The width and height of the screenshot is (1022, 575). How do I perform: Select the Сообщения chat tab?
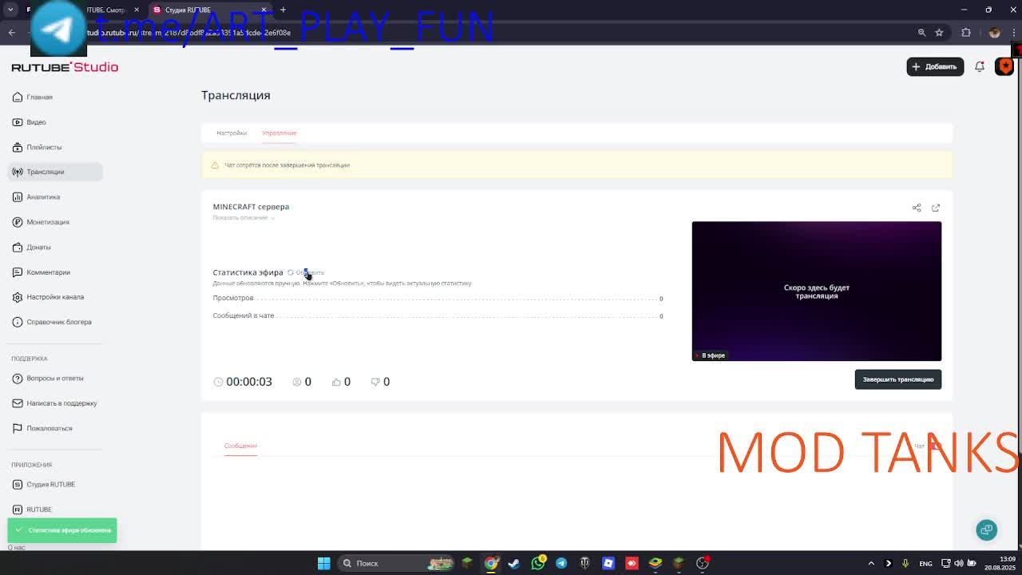click(240, 446)
